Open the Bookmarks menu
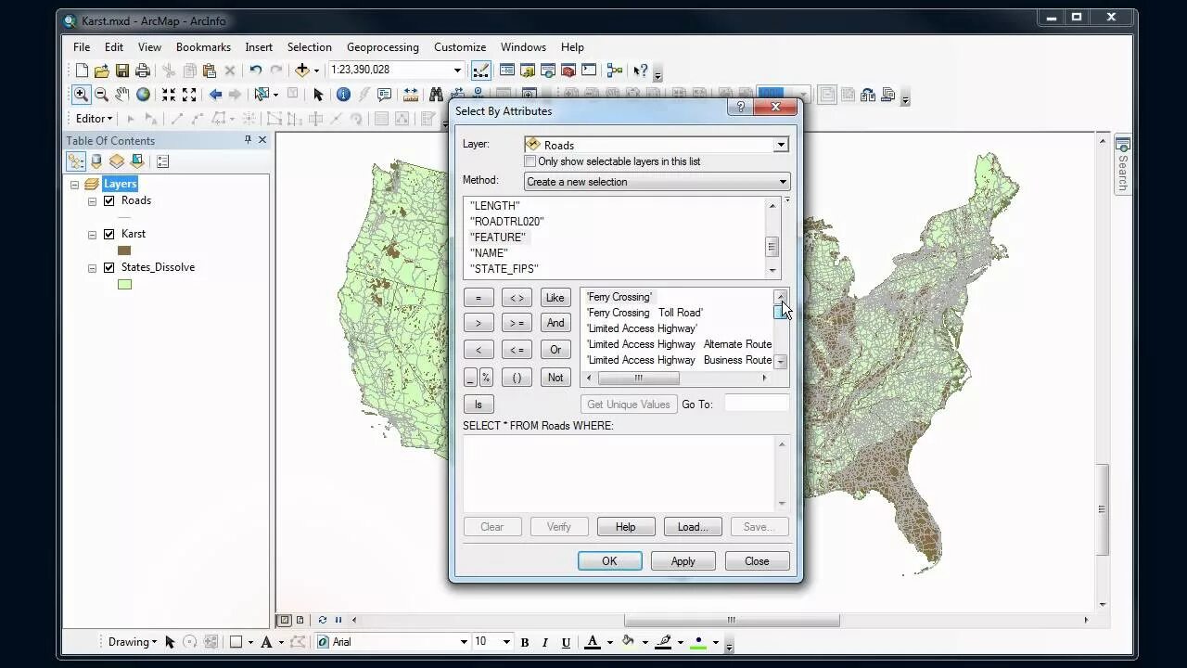The height and width of the screenshot is (668, 1187). pyautogui.click(x=203, y=47)
